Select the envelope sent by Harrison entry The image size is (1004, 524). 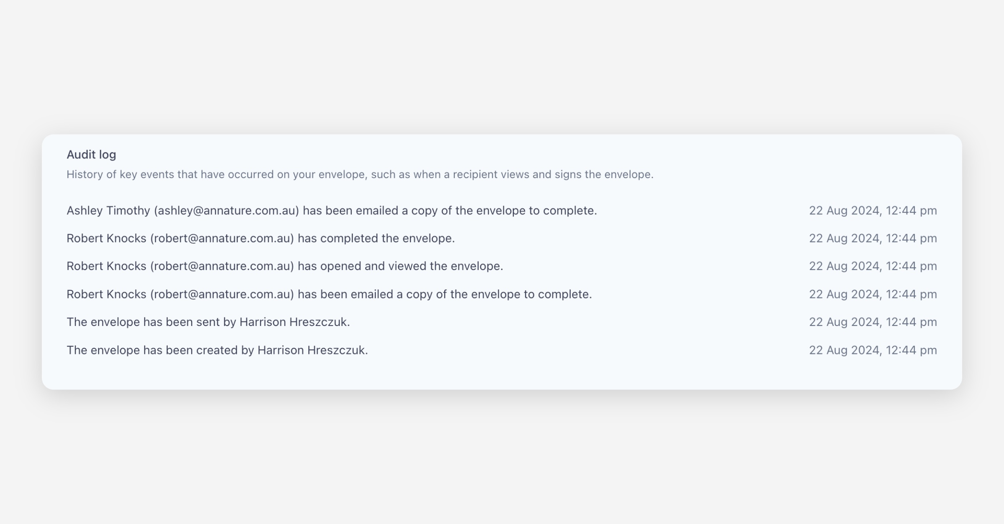[208, 322]
